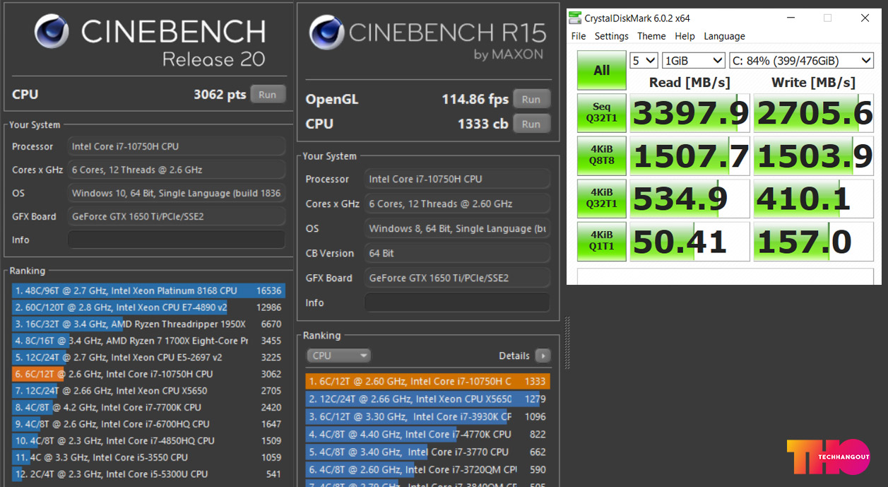
Task: Open the Language menu in CrystalDiskMark
Action: tap(724, 36)
